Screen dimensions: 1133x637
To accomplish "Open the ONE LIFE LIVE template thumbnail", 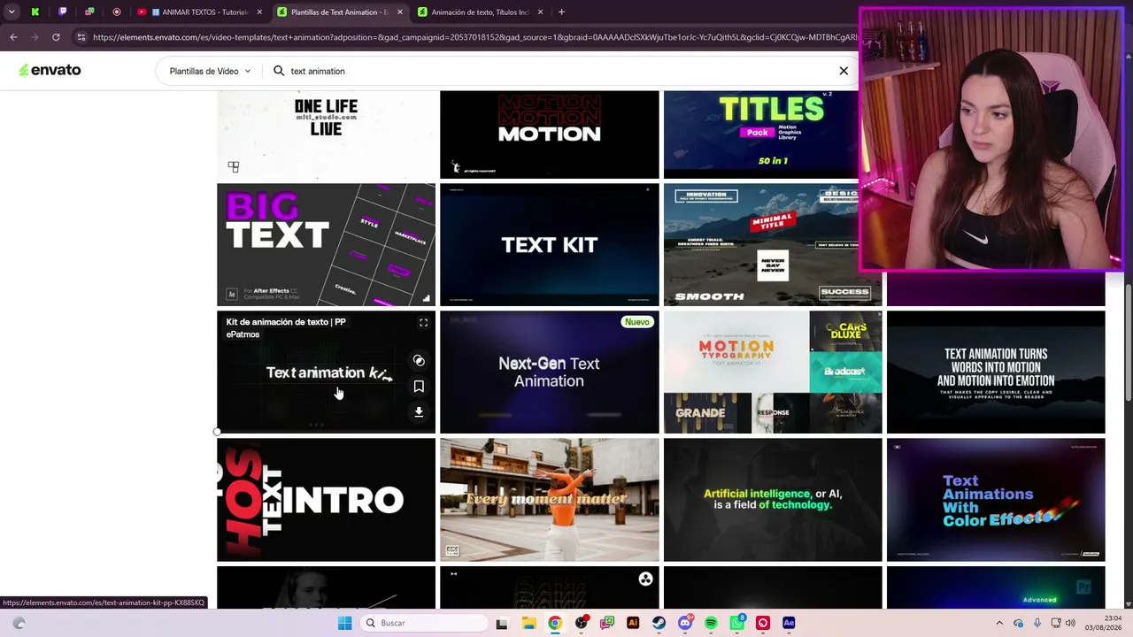I will (326, 134).
